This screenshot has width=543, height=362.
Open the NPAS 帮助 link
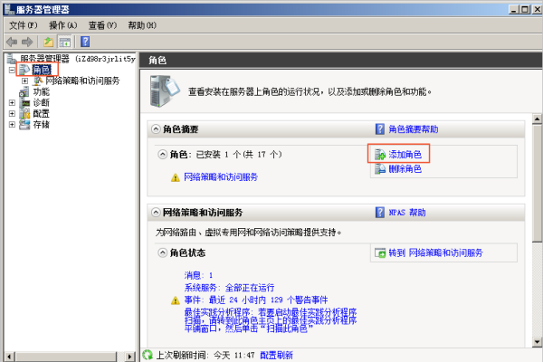click(407, 213)
